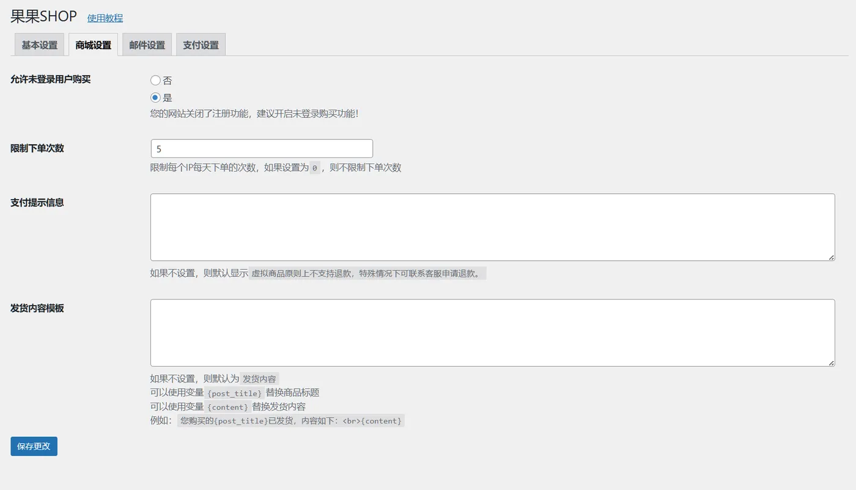Focus the 支付提示信息 text area
This screenshot has width=856, height=490.
493,227
